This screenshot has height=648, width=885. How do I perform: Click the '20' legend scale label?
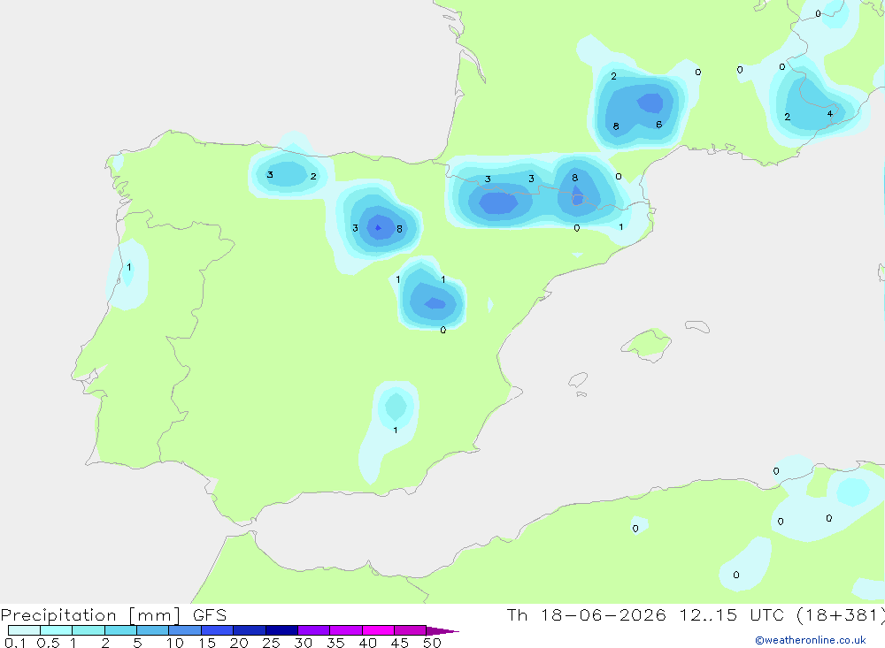pos(239,643)
